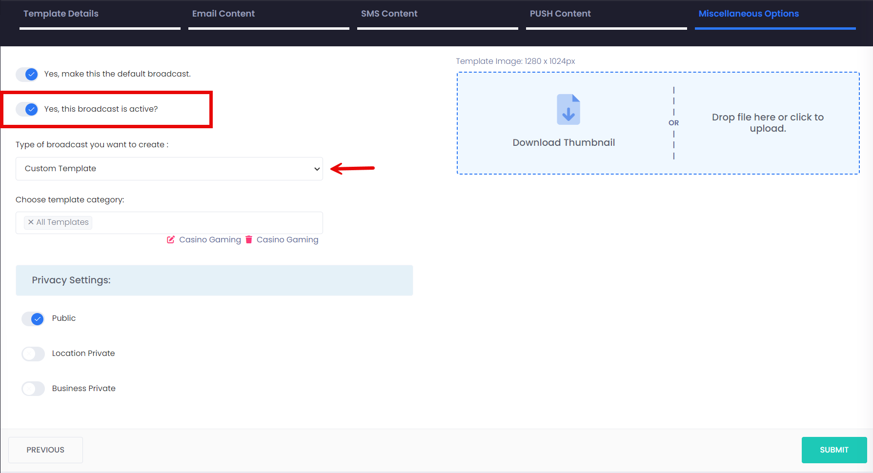
Task: Click the Download Thumbnail link text
Action: [x=564, y=142]
